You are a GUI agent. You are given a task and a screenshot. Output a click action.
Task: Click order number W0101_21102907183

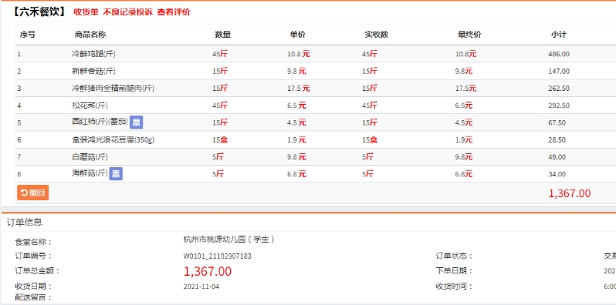[x=217, y=256]
